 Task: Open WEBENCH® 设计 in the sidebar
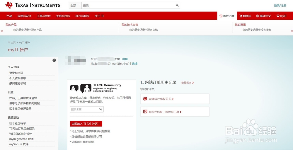click(x=21, y=134)
